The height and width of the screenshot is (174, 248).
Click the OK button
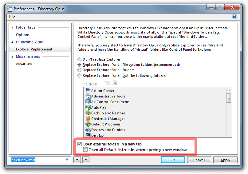point(173,160)
